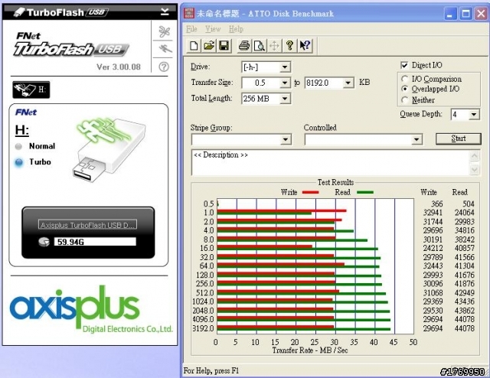Click the Print icon in ATTO toolbar
The image size is (490, 378).
(x=244, y=46)
